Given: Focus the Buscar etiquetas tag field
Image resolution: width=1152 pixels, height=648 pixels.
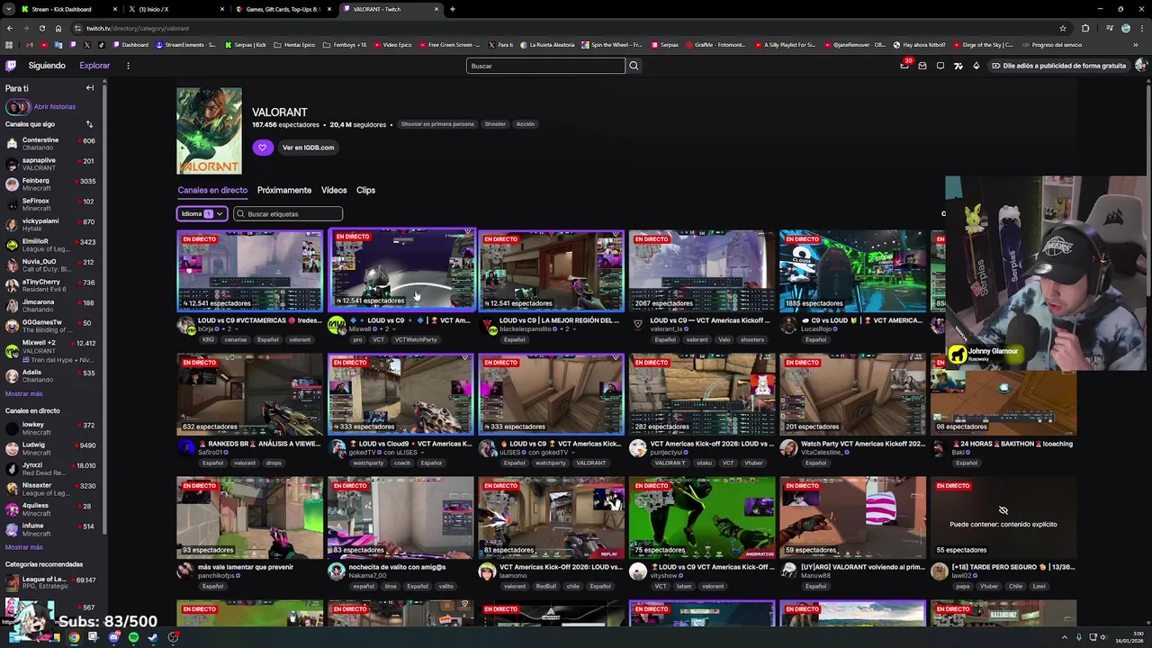Looking at the screenshot, I should point(288,214).
